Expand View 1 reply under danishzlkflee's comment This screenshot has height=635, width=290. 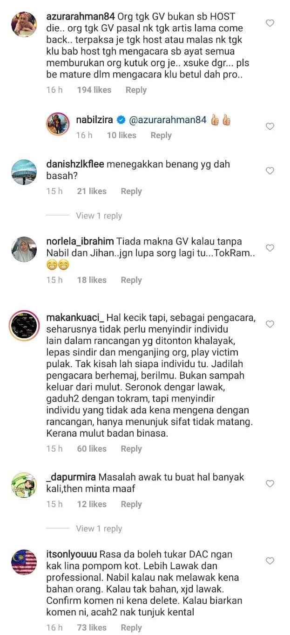(99, 216)
